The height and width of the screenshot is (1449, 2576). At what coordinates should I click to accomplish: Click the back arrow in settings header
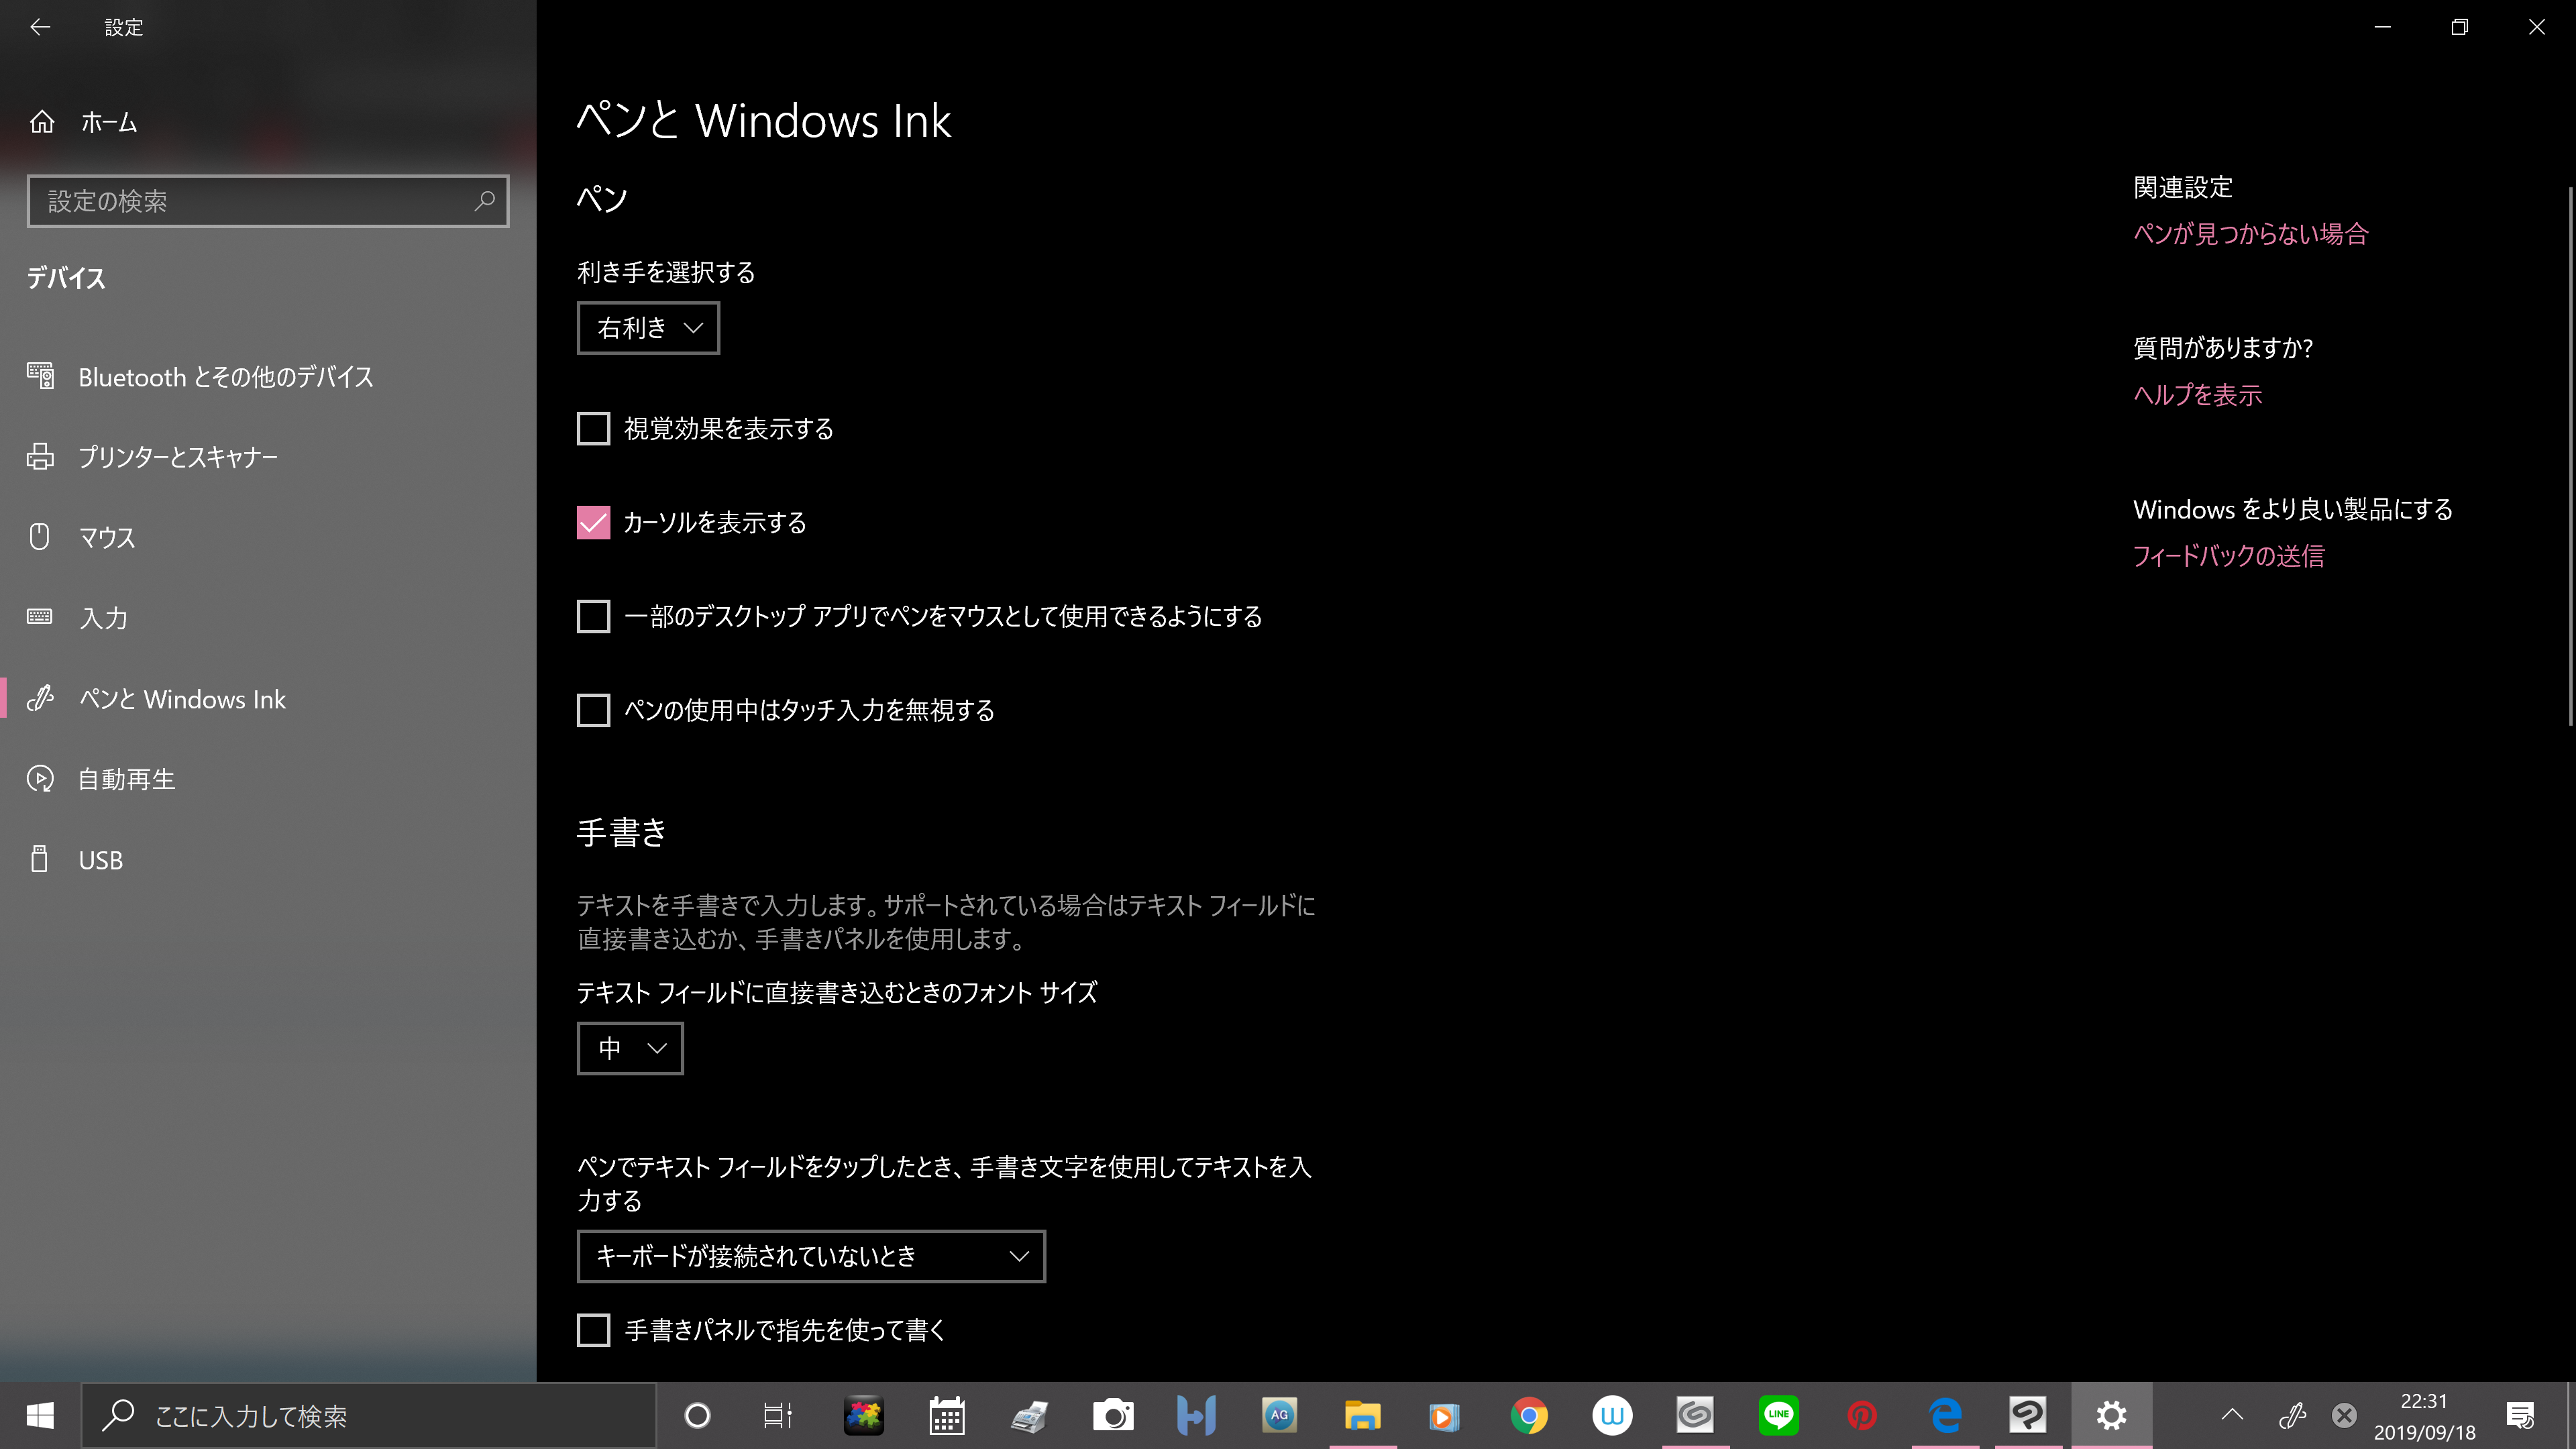tap(40, 27)
